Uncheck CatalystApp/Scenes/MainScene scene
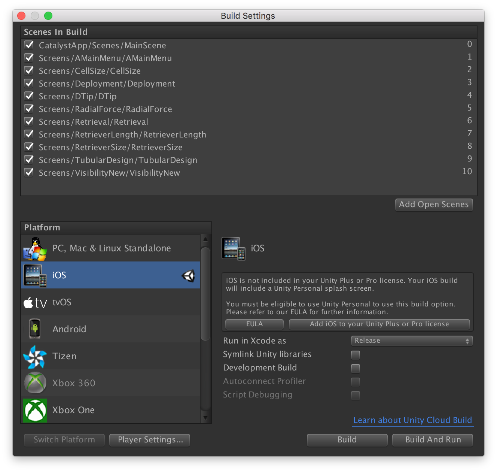497x472 pixels. pos(29,45)
